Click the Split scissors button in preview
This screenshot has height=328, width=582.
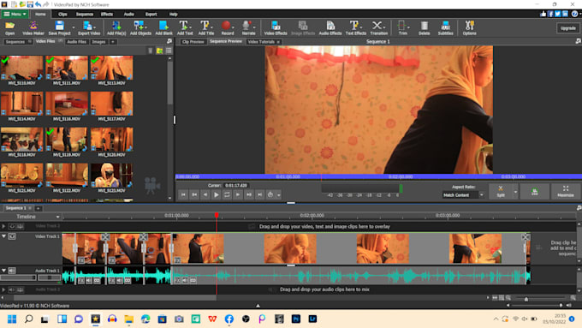(x=501, y=191)
